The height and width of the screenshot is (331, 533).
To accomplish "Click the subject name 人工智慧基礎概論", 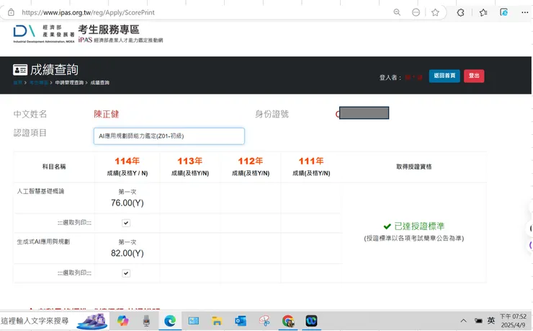I will point(40,191).
